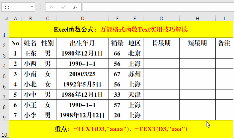Select column G header
The image size is (234, 138).
[x=161, y=18]
